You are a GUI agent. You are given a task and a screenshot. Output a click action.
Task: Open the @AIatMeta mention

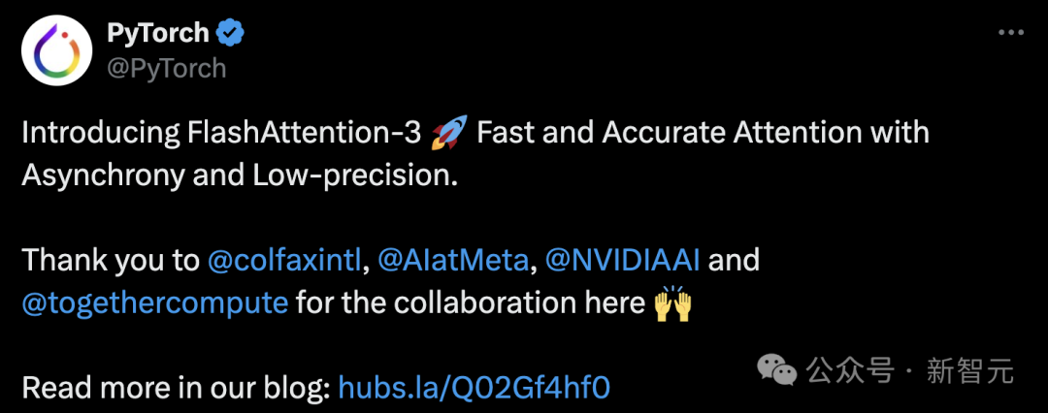452,261
